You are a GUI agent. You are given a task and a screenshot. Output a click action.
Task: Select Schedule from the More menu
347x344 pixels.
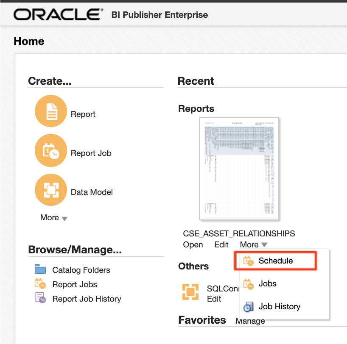[275, 261]
